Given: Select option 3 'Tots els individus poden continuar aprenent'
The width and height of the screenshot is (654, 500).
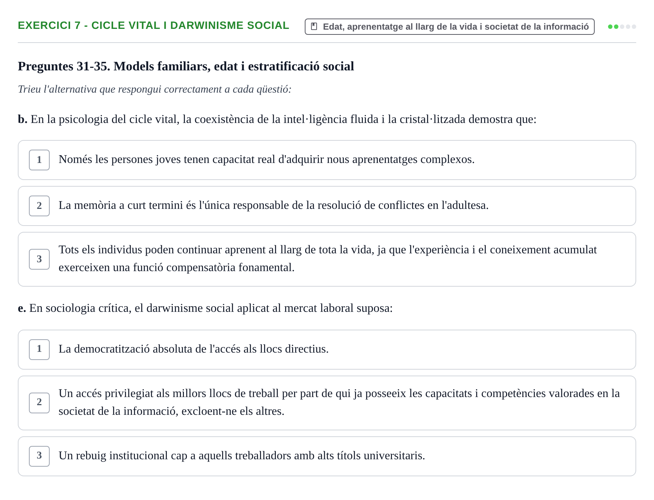Looking at the screenshot, I should coord(327,259).
